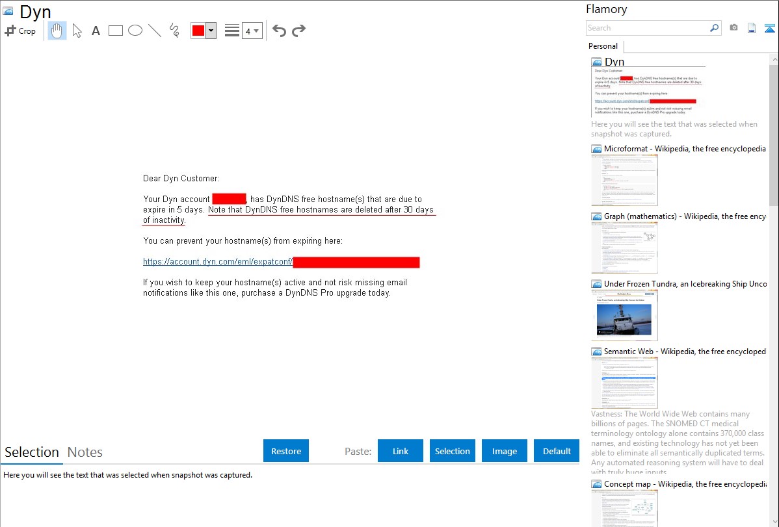Click the scrollbar down arrow in sidebar
Viewport: 779px width, 527px height.
point(774,522)
